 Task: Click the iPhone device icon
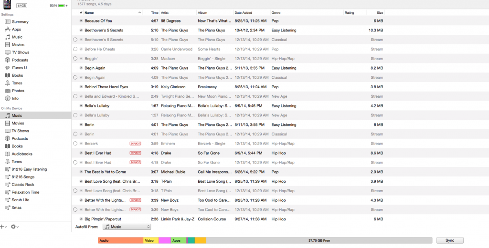8,4
